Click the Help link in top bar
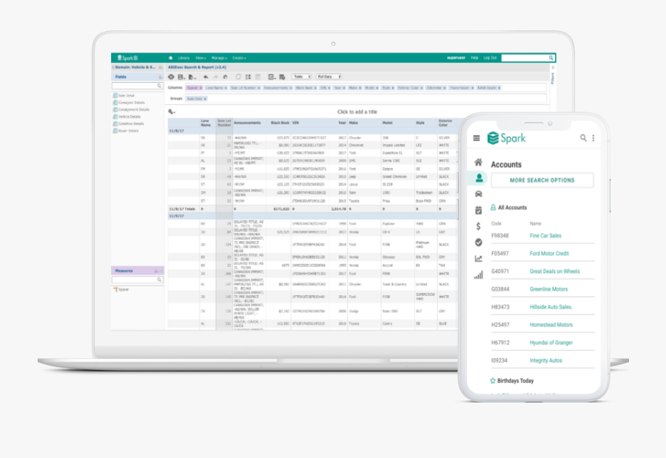The width and height of the screenshot is (666, 458). (474, 58)
